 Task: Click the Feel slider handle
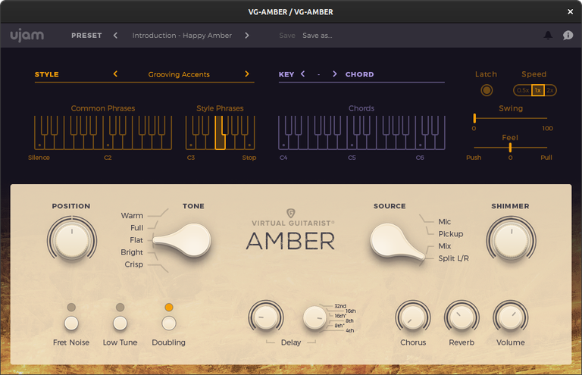coord(510,147)
